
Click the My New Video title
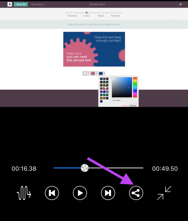point(98,4)
